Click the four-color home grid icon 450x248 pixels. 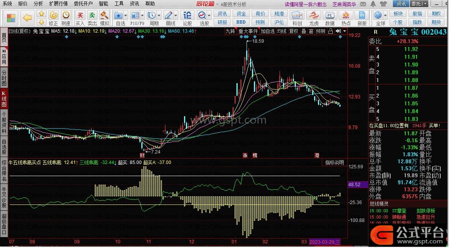11,18
